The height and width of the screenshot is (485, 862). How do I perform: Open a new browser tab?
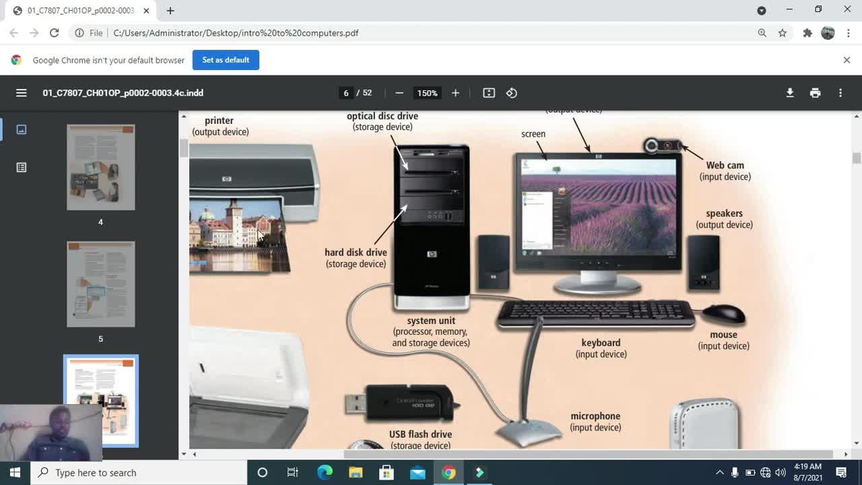coord(170,11)
